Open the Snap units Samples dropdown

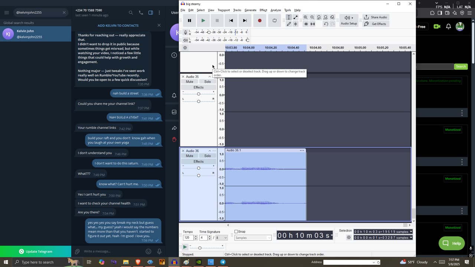(252, 238)
